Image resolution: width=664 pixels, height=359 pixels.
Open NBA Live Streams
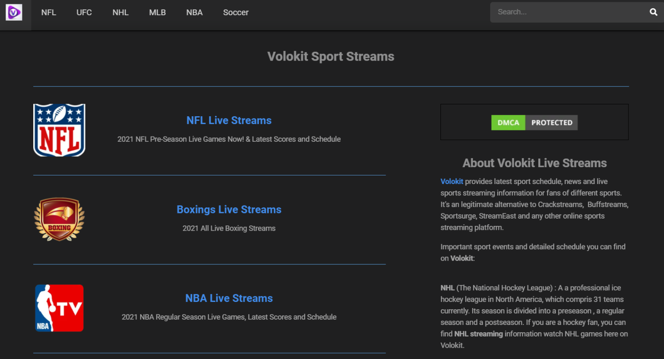pyautogui.click(x=229, y=298)
